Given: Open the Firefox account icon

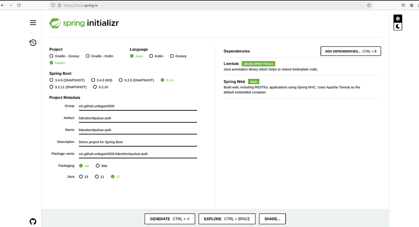Looking at the screenshot, I should pyautogui.click(x=411, y=5).
